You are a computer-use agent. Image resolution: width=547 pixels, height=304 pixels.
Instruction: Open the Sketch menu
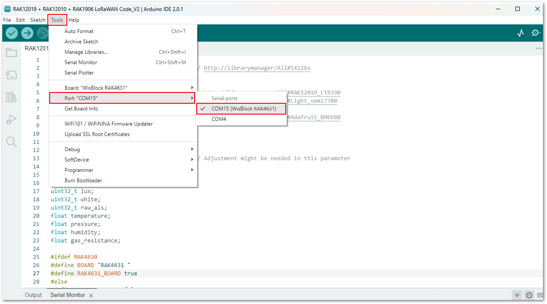tap(38, 20)
